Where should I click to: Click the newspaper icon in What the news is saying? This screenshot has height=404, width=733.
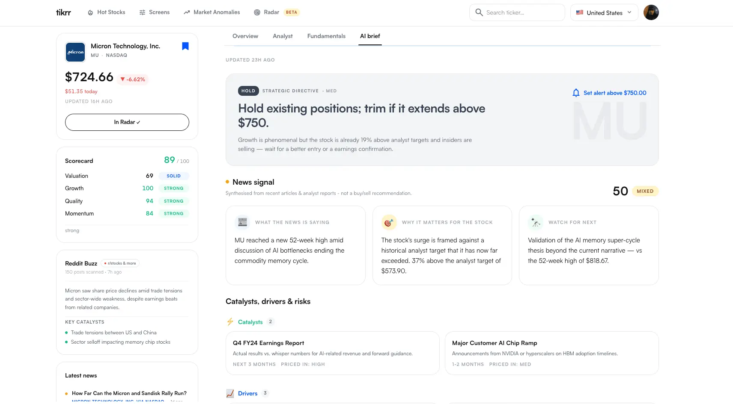pos(242,222)
